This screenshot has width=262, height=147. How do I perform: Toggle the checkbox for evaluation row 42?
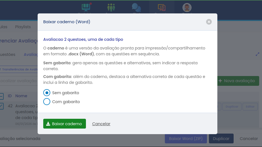[x=1, y=106]
